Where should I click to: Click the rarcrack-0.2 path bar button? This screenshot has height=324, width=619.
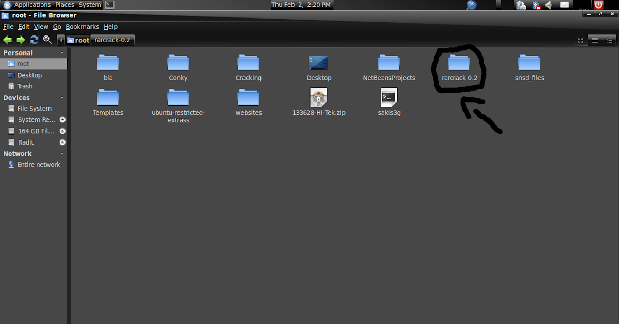(112, 40)
